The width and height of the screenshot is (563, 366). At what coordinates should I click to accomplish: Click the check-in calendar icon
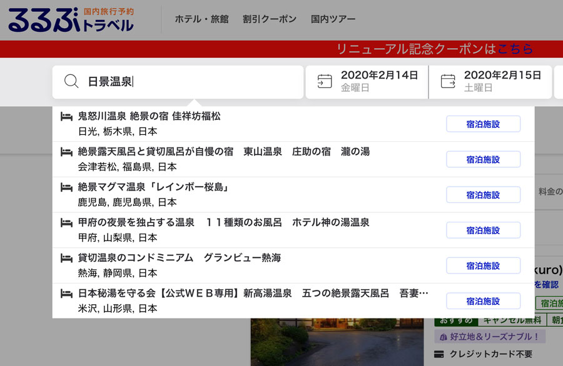325,81
